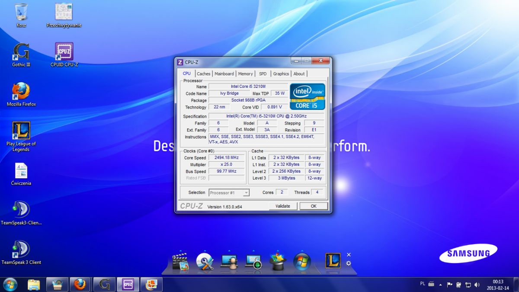Image resolution: width=519 pixels, height=292 pixels.
Task: Click the PL input language indicator
Action: (423, 284)
